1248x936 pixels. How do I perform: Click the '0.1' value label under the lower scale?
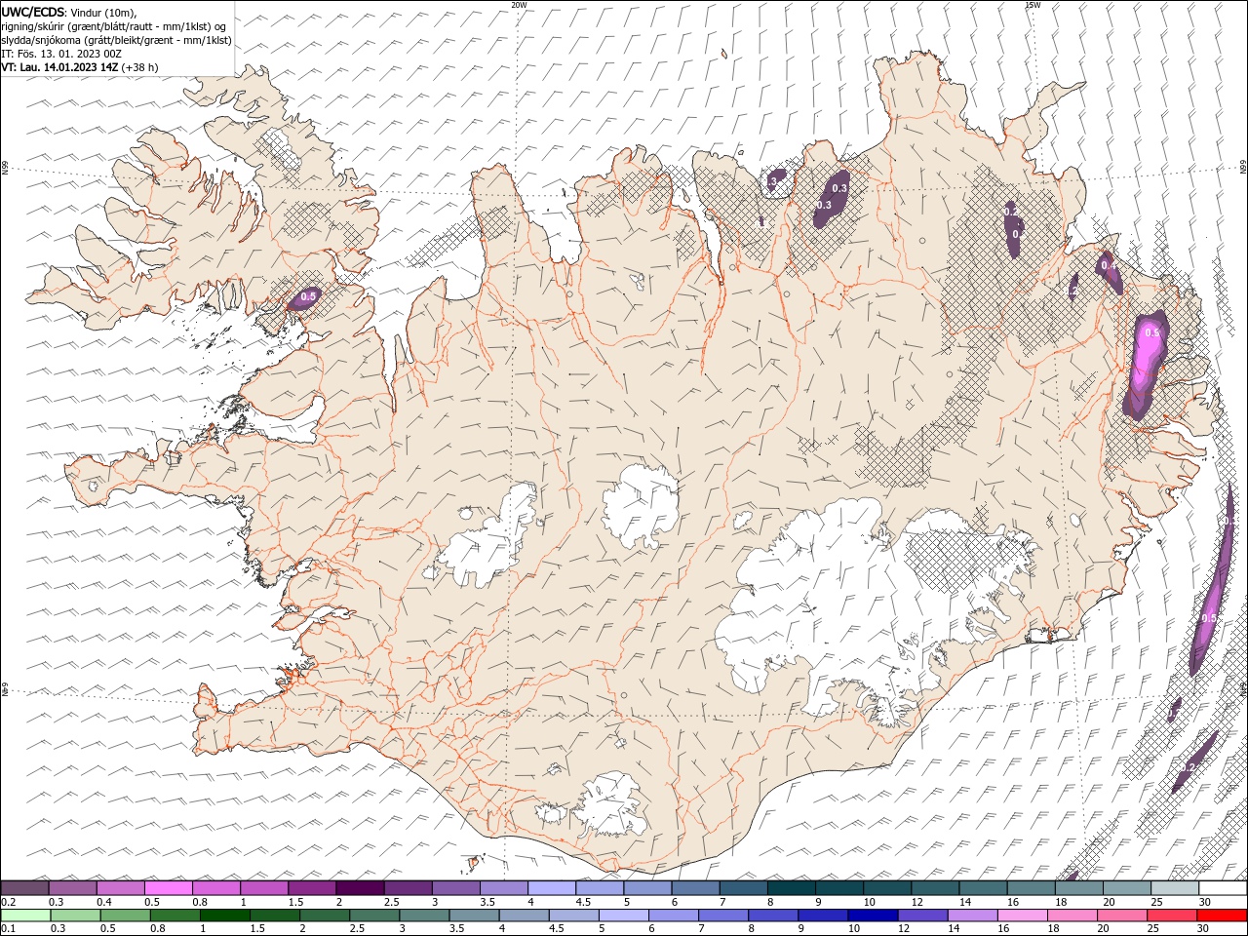tap(8, 929)
